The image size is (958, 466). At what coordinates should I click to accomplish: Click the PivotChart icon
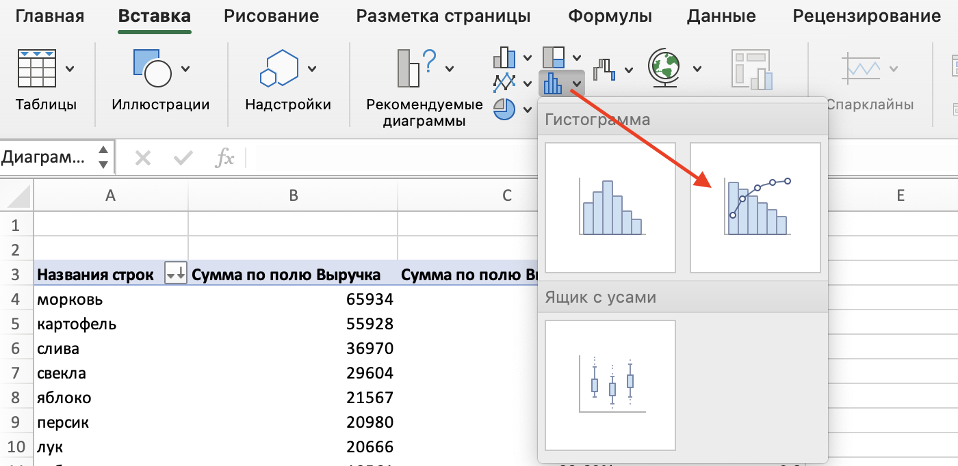[x=751, y=68]
